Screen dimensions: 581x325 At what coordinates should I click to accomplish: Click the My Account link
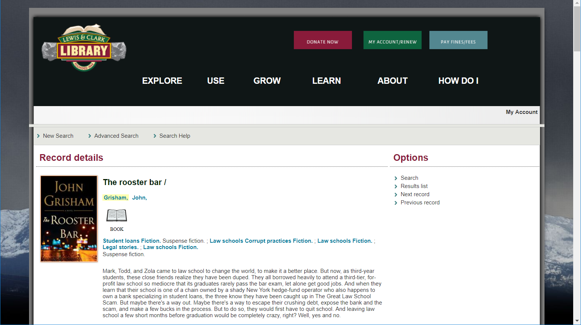521,112
